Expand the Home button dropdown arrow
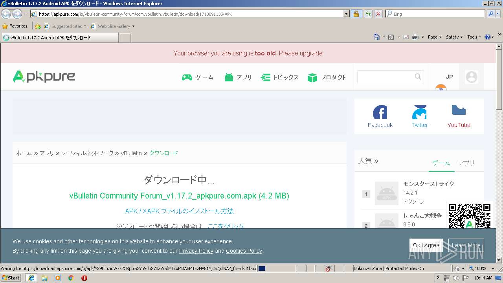Image resolution: width=503 pixels, height=283 pixels. 384,37
